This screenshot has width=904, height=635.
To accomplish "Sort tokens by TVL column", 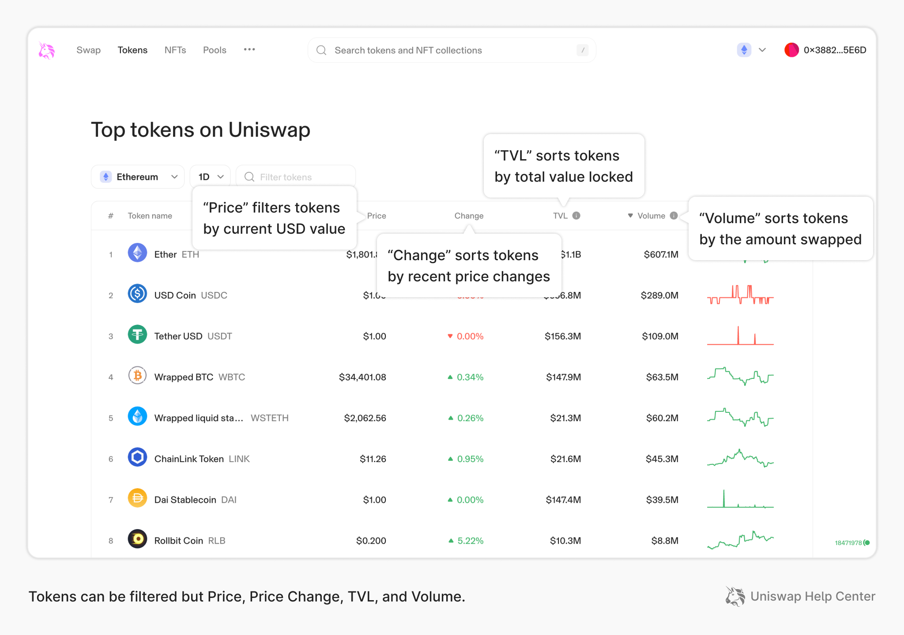I will click(x=560, y=216).
